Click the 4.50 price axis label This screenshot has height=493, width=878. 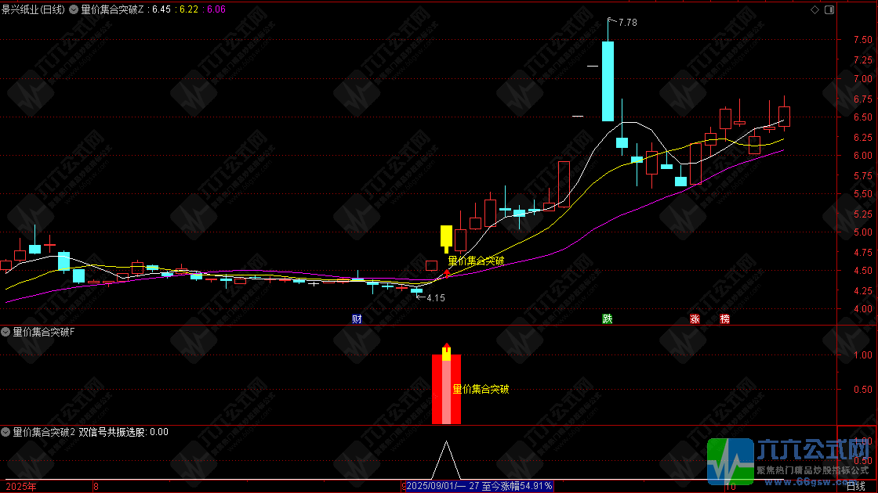click(863, 271)
